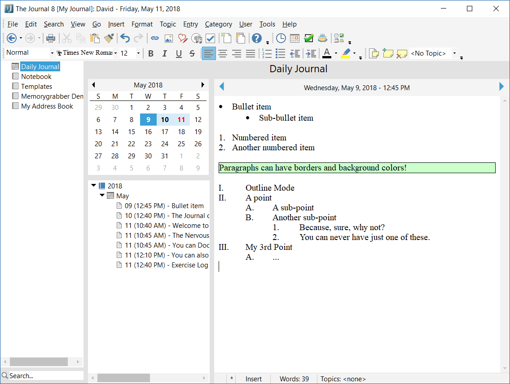Go to the next journal entry

click(501, 87)
